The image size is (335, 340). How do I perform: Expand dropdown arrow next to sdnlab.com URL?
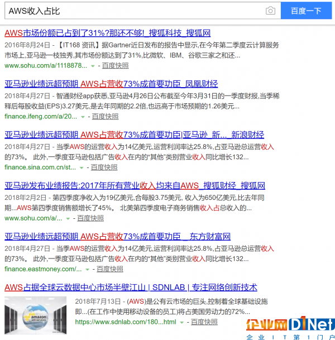181,323
